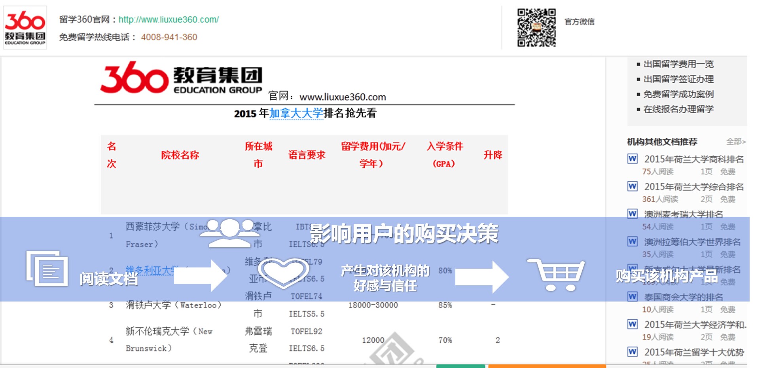This screenshot has width=771, height=368.
Task: Click the read-document icon beside 阅读文档
Action: pyautogui.click(x=47, y=269)
